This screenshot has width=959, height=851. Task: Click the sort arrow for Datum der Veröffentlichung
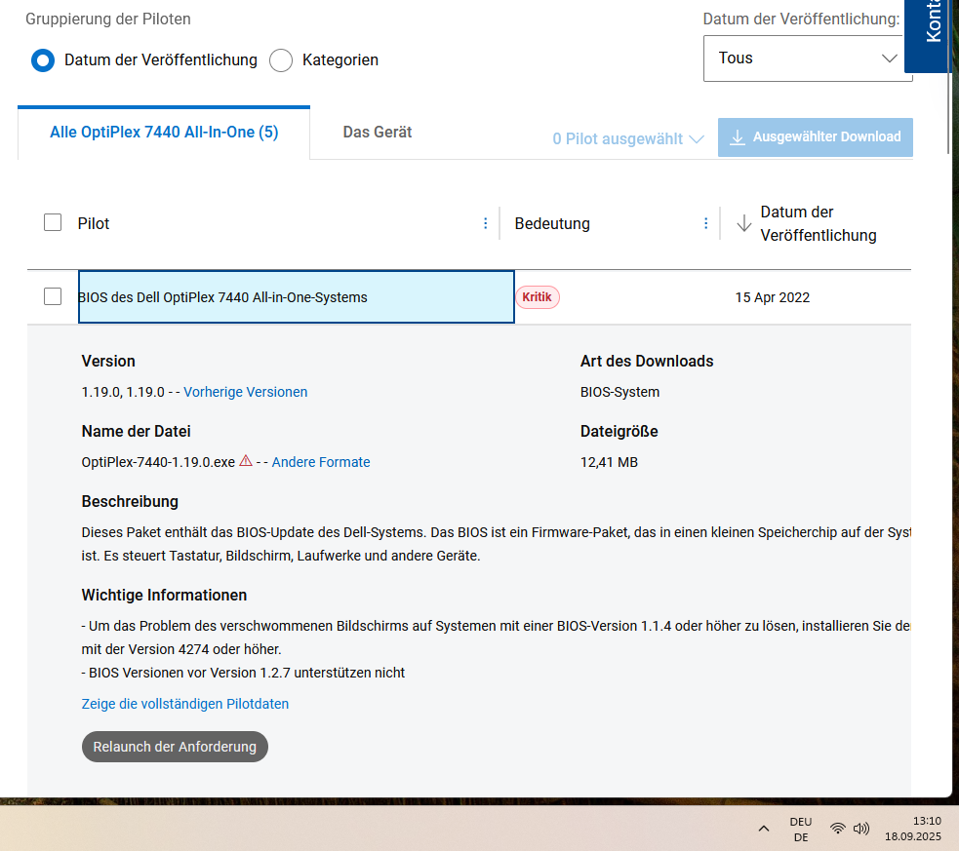click(x=743, y=223)
